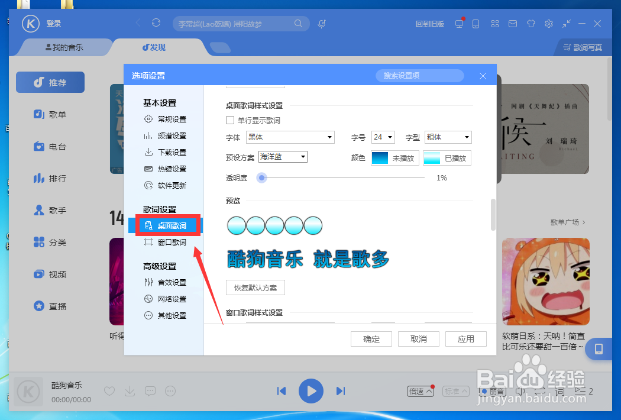Click the 透明度 slider handle

[261, 178]
